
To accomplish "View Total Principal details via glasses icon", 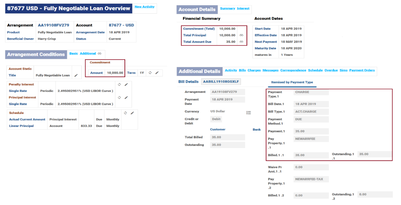I will tap(241, 35).
